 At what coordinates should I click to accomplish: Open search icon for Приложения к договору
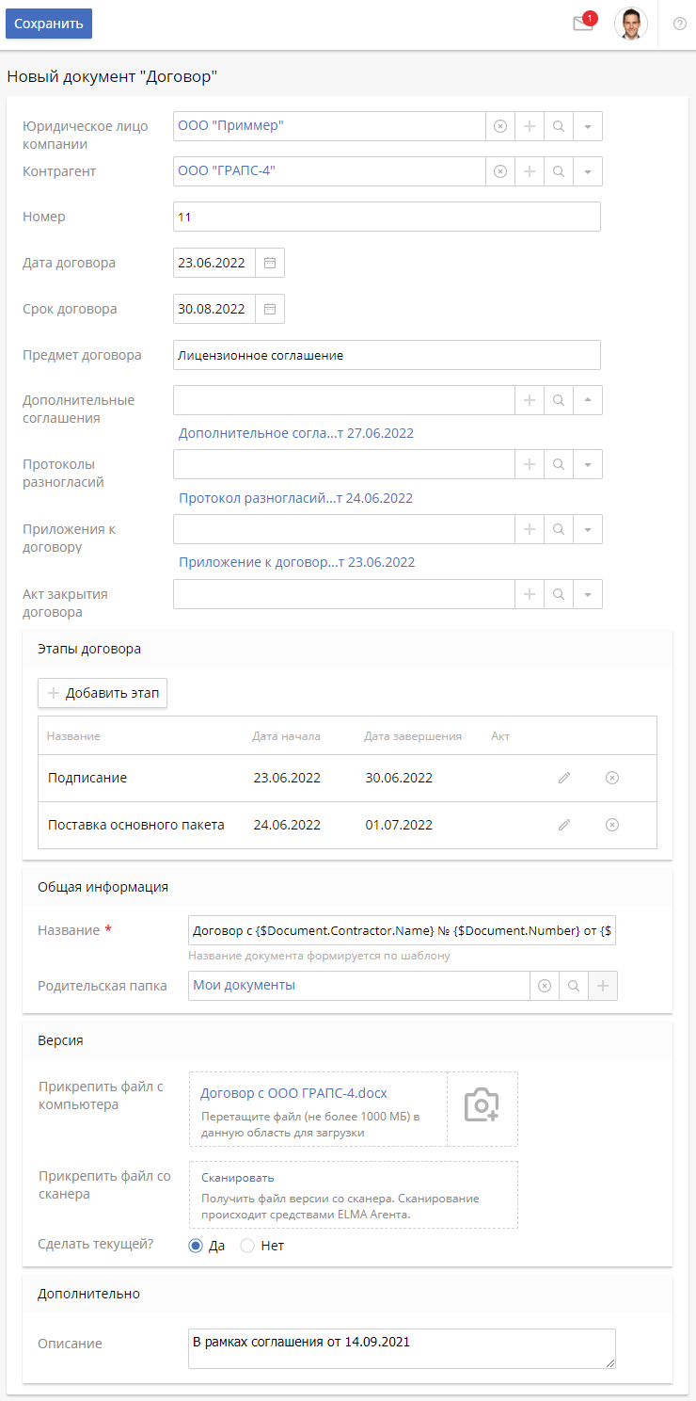pyautogui.click(x=559, y=528)
